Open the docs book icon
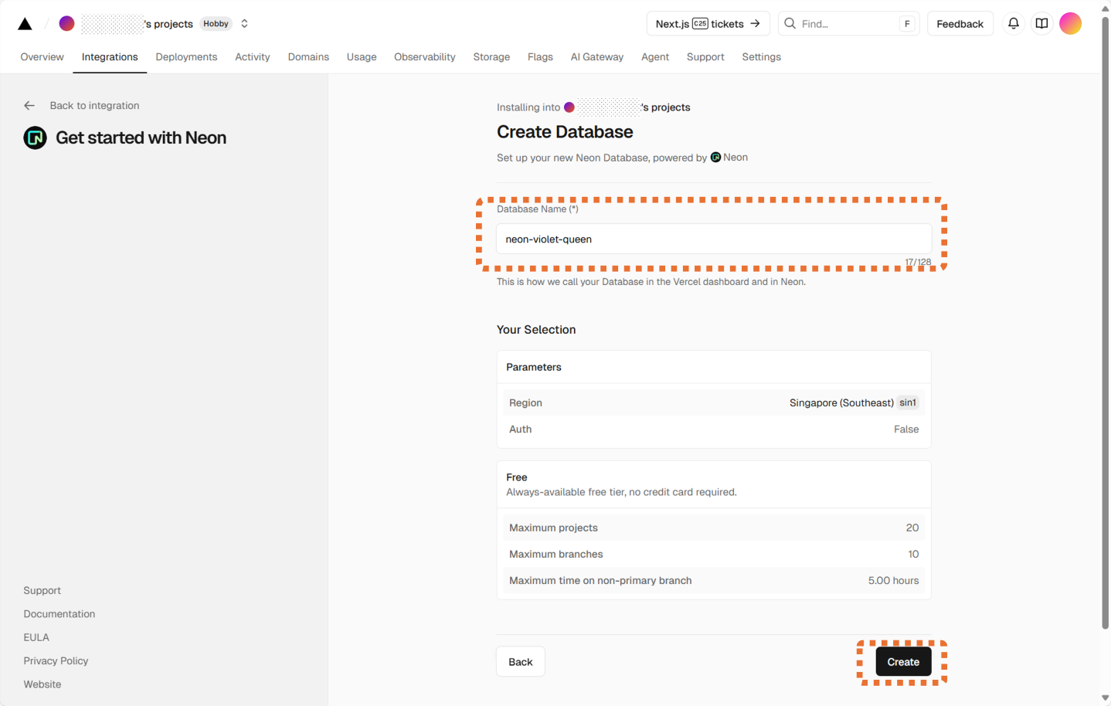 point(1041,24)
